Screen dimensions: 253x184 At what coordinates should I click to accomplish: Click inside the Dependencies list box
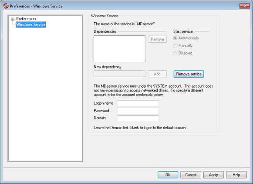coord(119,49)
